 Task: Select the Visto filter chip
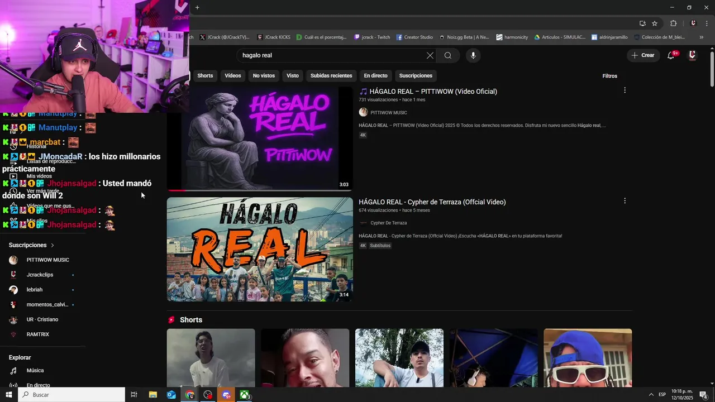pyautogui.click(x=293, y=75)
